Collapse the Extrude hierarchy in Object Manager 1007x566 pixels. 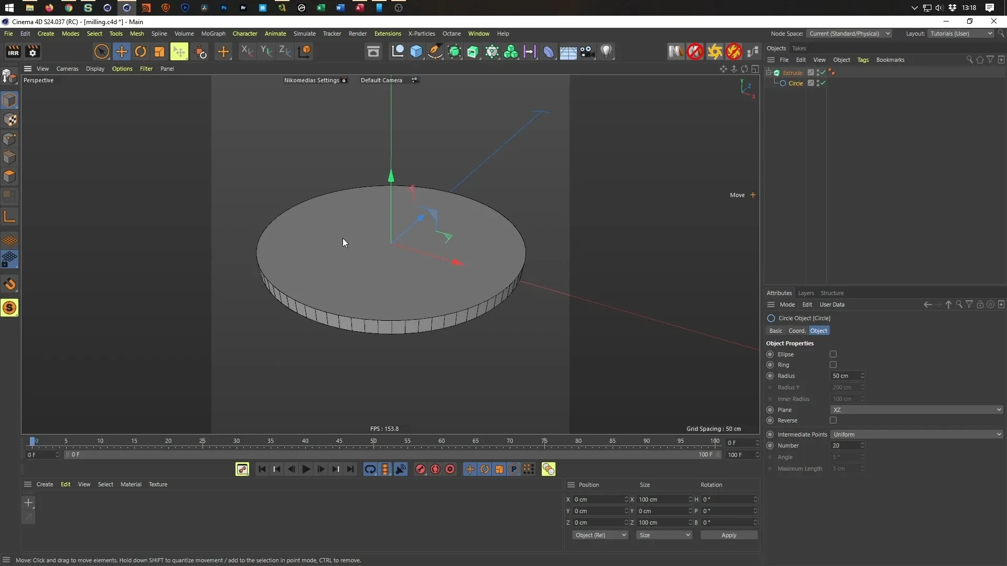coord(769,72)
